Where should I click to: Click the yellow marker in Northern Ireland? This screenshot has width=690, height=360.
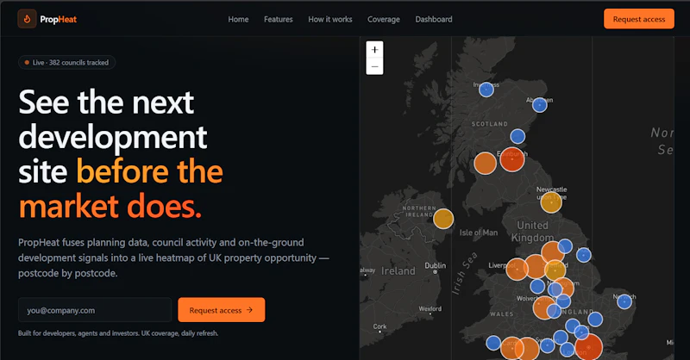click(x=443, y=219)
